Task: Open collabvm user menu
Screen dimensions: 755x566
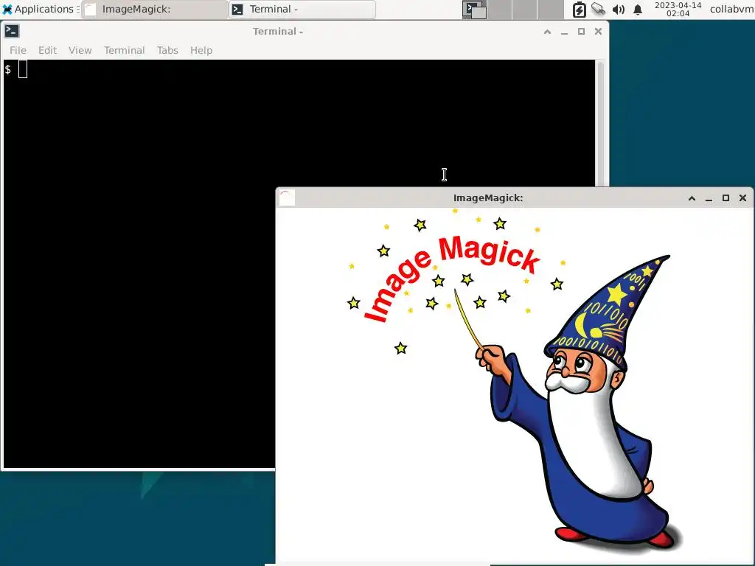Action: pyautogui.click(x=732, y=9)
